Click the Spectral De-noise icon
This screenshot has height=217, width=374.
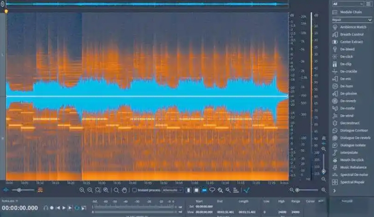pos(335,175)
